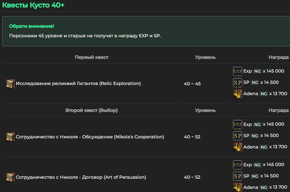This screenshot has width=290, height=192.
Task: Click Adena coins icon in Nikola's Cooperation rewards
Action: click(238, 147)
